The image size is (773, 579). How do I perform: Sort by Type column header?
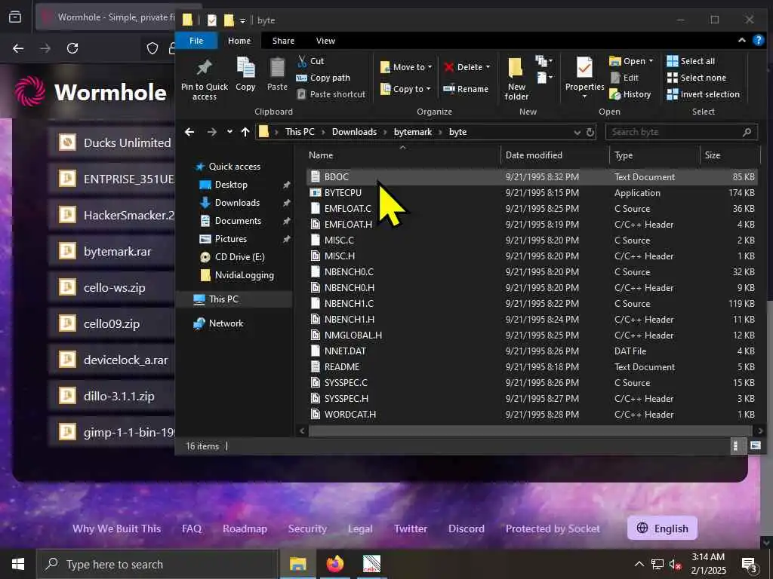point(624,155)
